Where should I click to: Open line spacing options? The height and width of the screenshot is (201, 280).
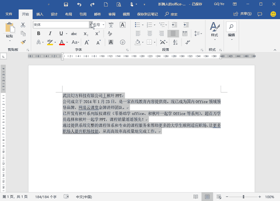pos(198,34)
